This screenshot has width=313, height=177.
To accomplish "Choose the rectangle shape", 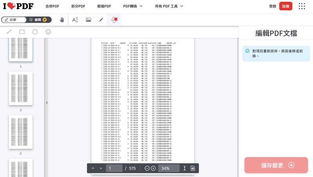I will [x=22, y=32].
